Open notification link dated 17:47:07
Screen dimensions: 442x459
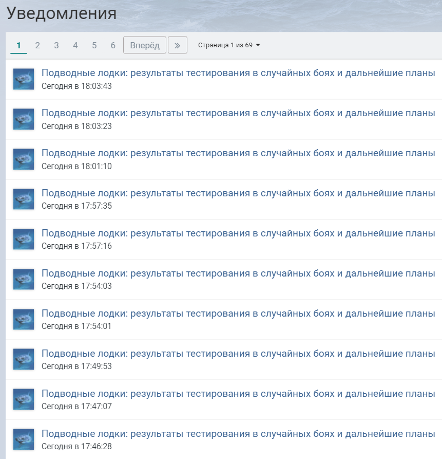(238, 394)
